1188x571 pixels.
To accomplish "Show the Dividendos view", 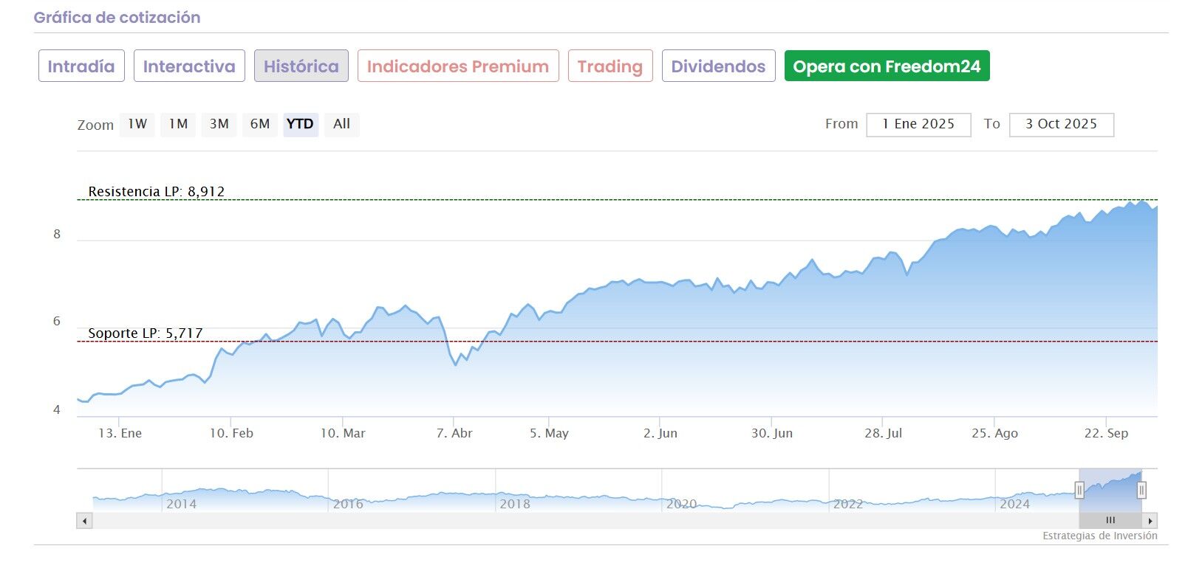I will coord(718,66).
